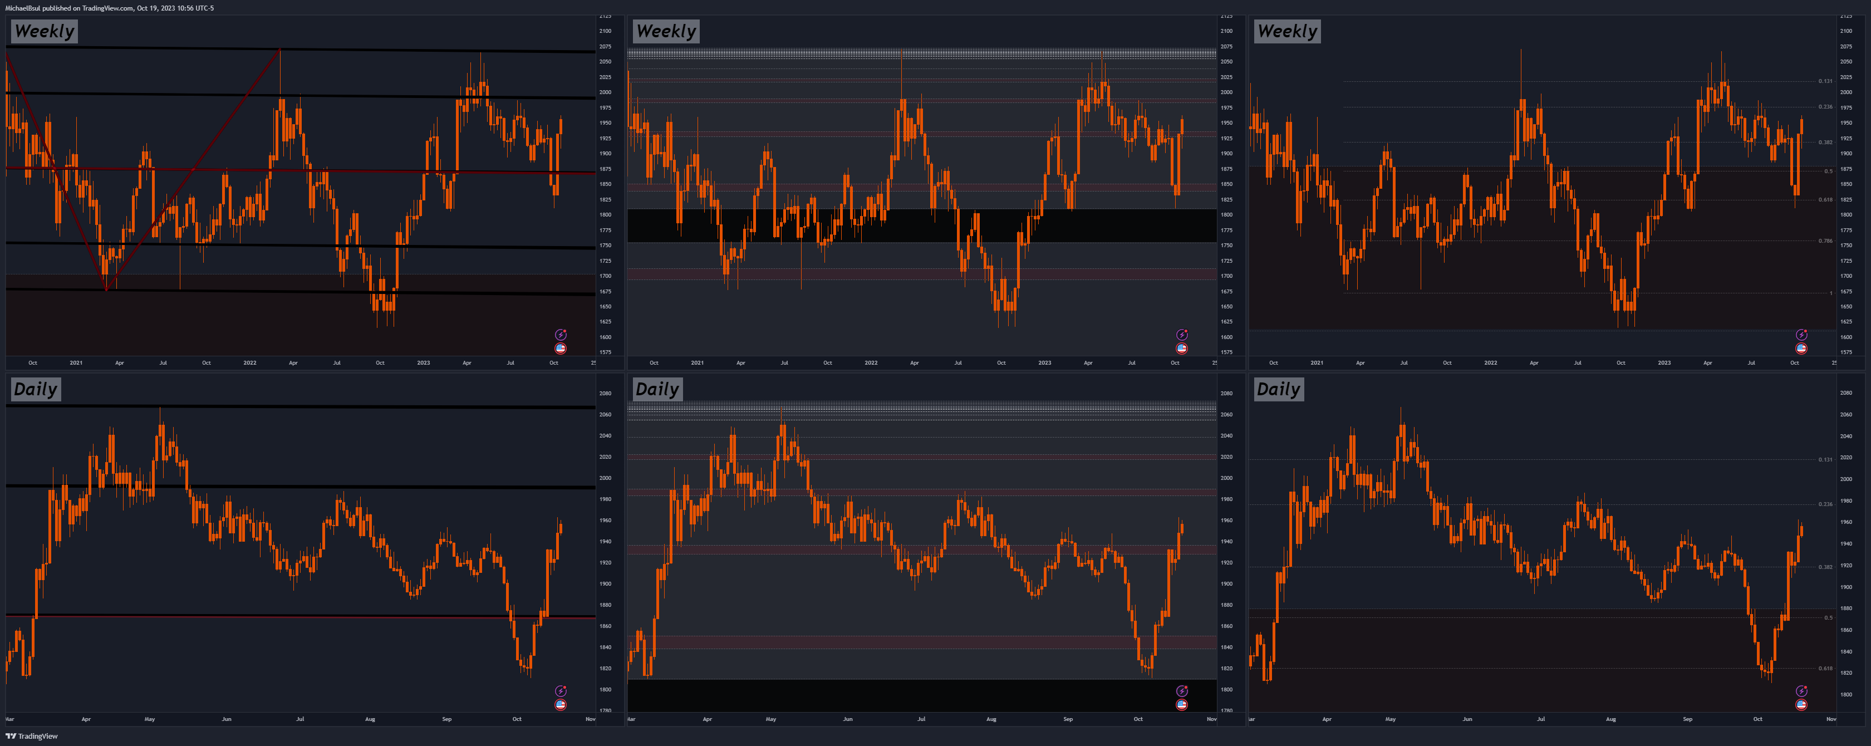Click the US flag icon in the black-zone Weekly chart
The image size is (1871, 746).
tap(1182, 349)
